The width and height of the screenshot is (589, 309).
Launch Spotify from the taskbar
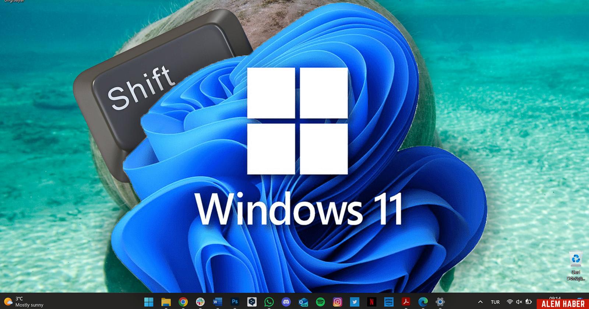point(320,302)
